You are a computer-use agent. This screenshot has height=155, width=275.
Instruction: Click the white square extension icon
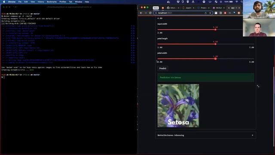click(216, 13)
